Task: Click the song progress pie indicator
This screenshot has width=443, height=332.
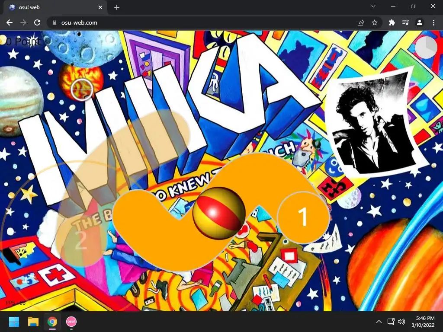Action: coord(426,47)
